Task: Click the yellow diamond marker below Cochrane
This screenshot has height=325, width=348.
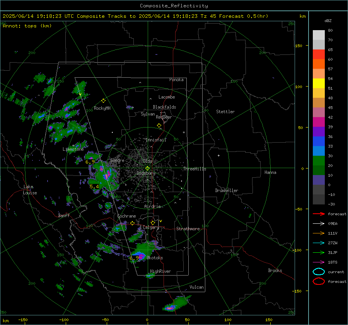Action: pyautogui.click(x=132, y=223)
